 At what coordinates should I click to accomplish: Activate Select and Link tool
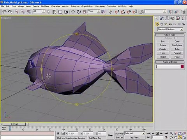point(17,12)
